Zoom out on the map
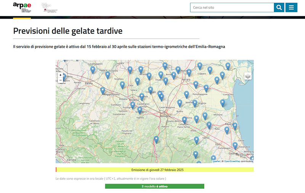The image size is (305, 193). (60, 80)
